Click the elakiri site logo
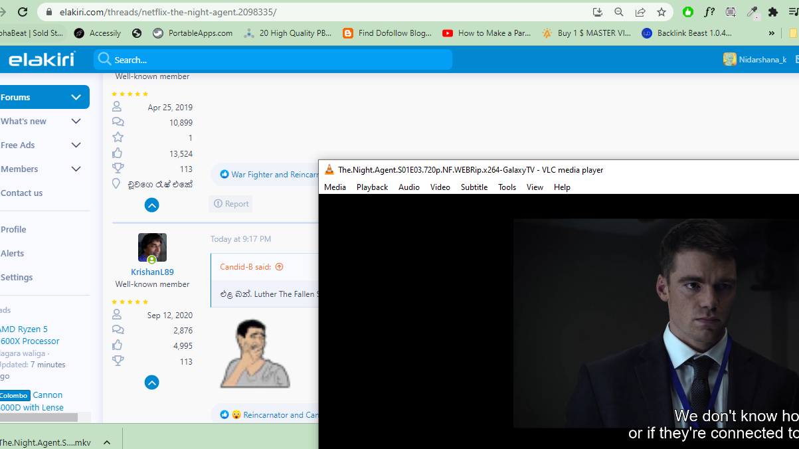This screenshot has width=799, height=449. [x=42, y=59]
